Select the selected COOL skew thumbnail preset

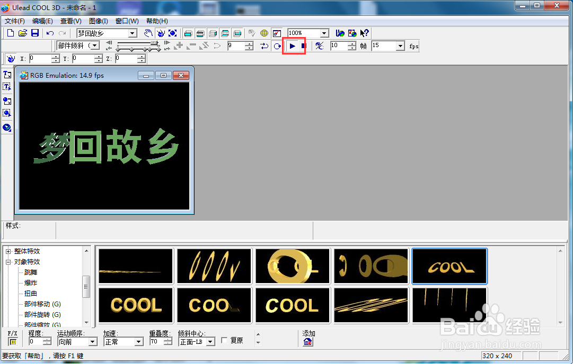pos(449,266)
